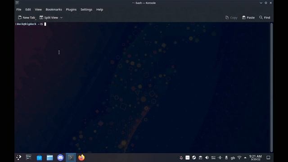Click the font tray icon labeled Aa

pyautogui.click(x=187, y=157)
